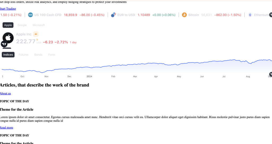Image resolution: width=272 pixels, height=144 pixels.
Task: Switch to the Google tab
Action: tap(22, 25)
